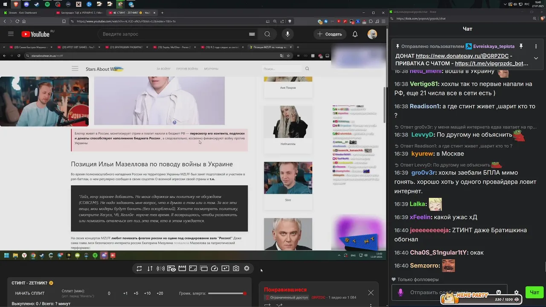Viewport: 546px width, 307px height.
Task: Open the gear settings in player toolbar
Action: [247, 268]
